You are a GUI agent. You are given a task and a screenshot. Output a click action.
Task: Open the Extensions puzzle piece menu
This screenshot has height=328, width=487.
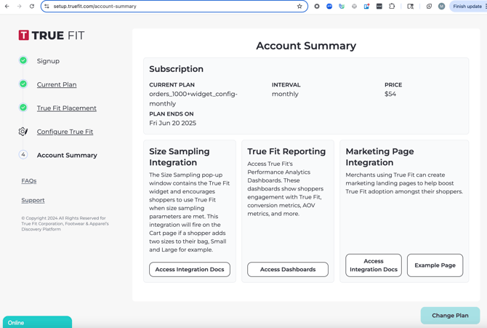click(392, 7)
